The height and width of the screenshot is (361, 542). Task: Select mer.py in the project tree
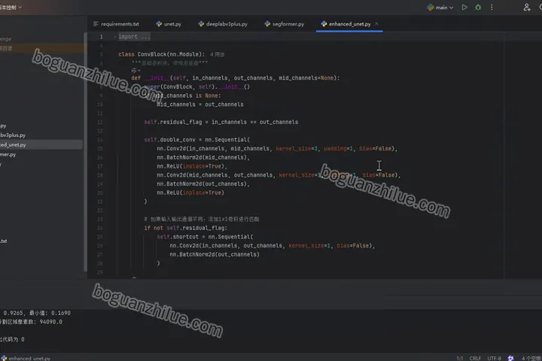click(8, 154)
